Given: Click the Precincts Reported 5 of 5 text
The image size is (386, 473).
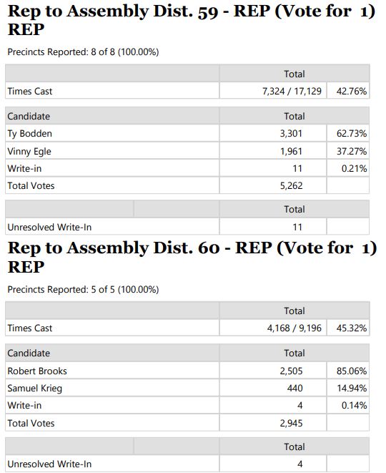Looking at the screenshot, I should click(83, 289).
